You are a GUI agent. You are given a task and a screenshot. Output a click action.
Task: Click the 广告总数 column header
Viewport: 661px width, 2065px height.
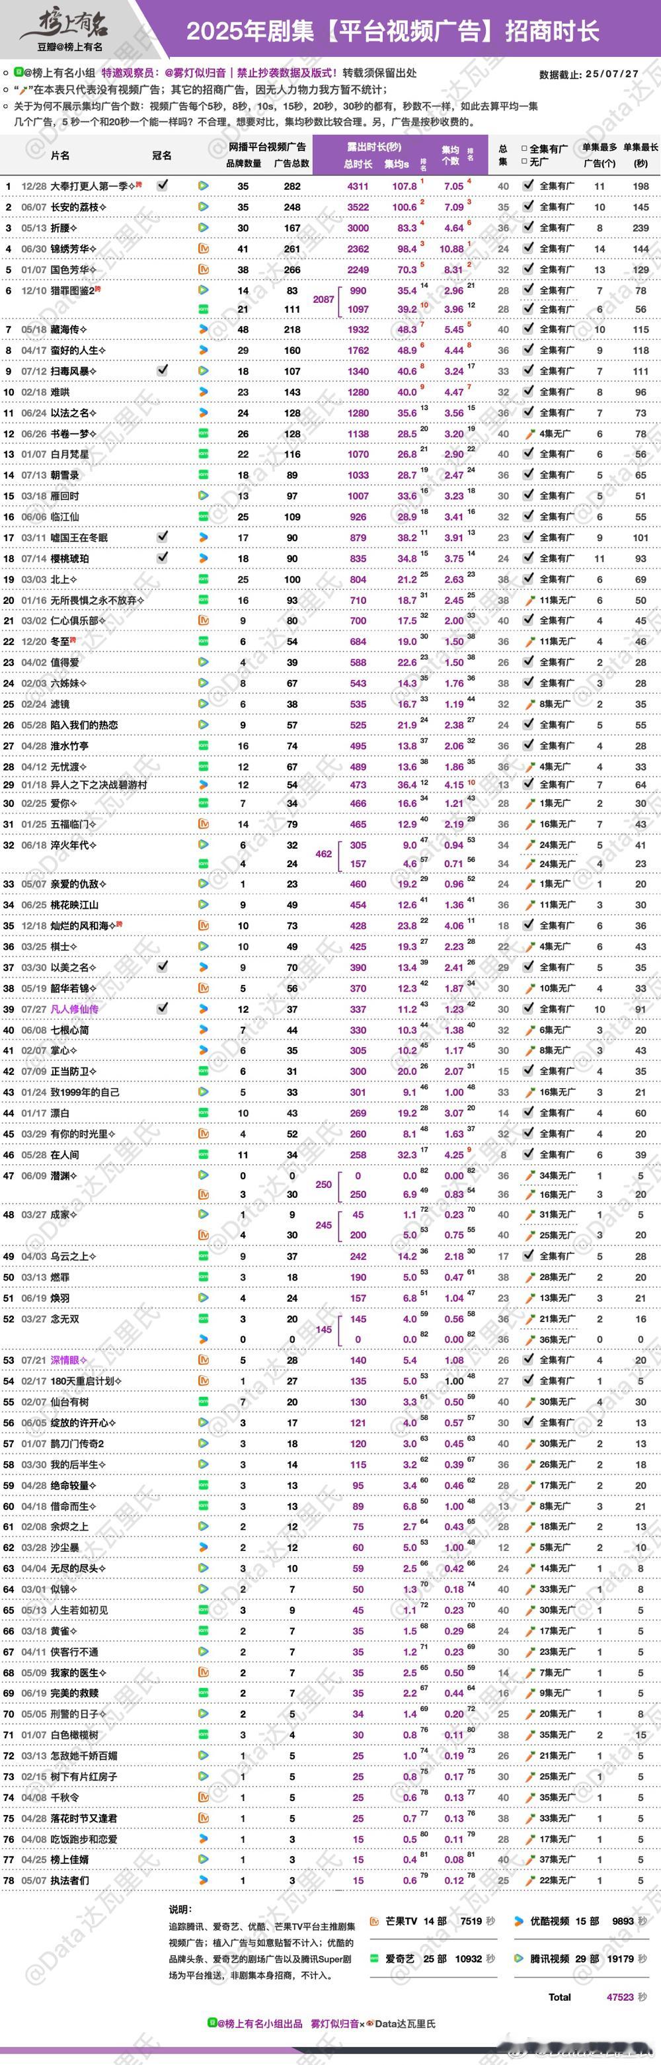pyautogui.click(x=292, y=163)
